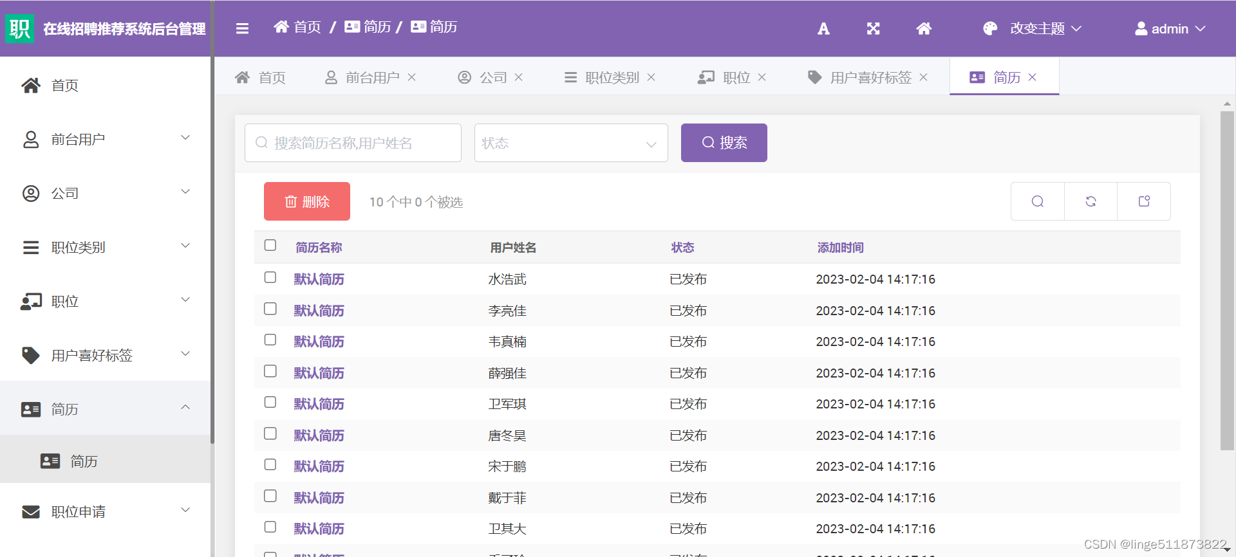
Task: Tick the checkbox for 薛强佳 row
Action: coord(270,371)
